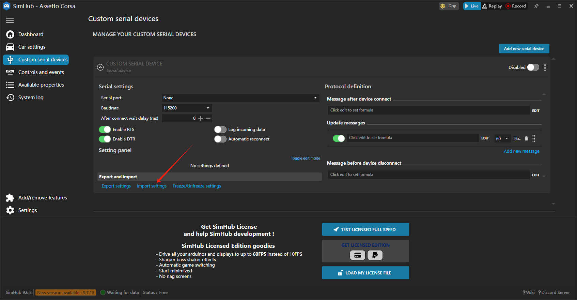Screen dimensions: 577x300
Task: Click Toggle edit mode link
Action: [x=306, y=158]
